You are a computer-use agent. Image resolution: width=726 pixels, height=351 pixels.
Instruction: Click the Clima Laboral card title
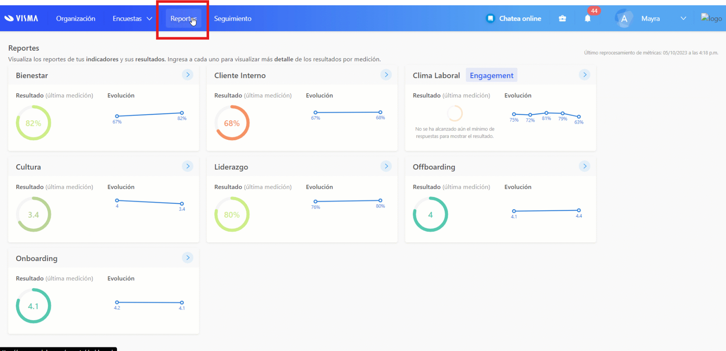[x=436, y=75]
